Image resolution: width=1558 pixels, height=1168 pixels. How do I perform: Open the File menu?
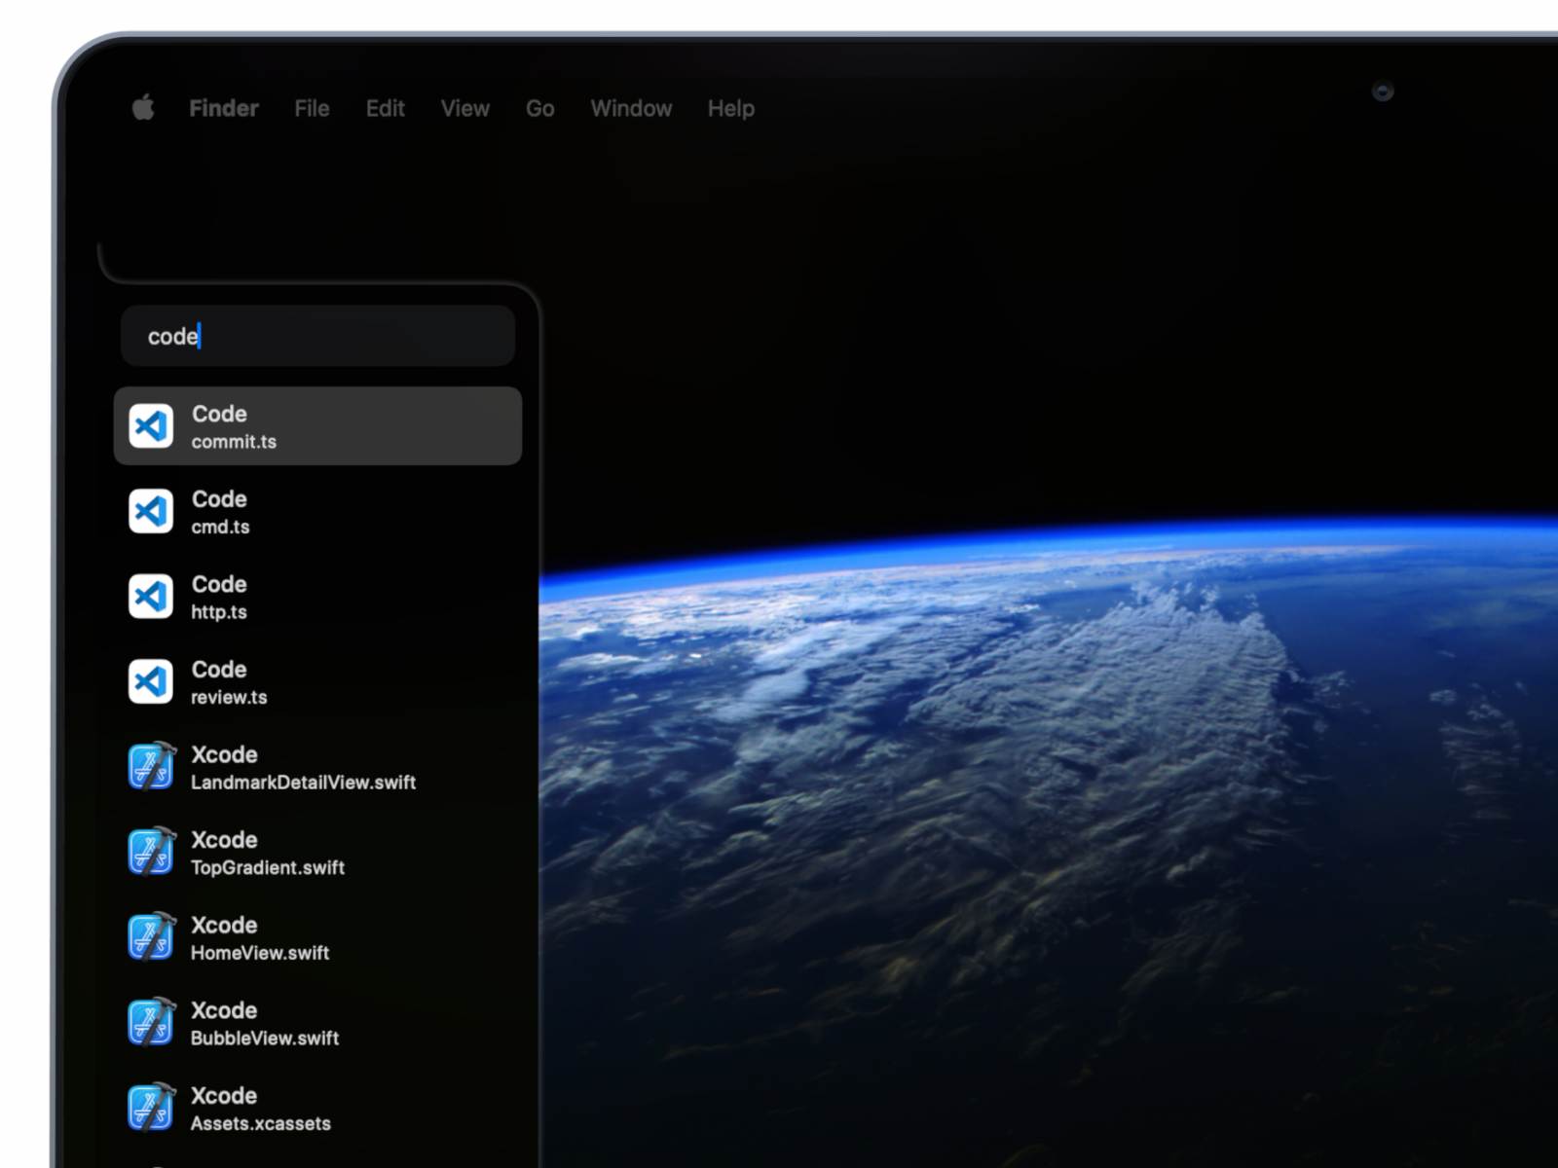[x=311, y=108]
